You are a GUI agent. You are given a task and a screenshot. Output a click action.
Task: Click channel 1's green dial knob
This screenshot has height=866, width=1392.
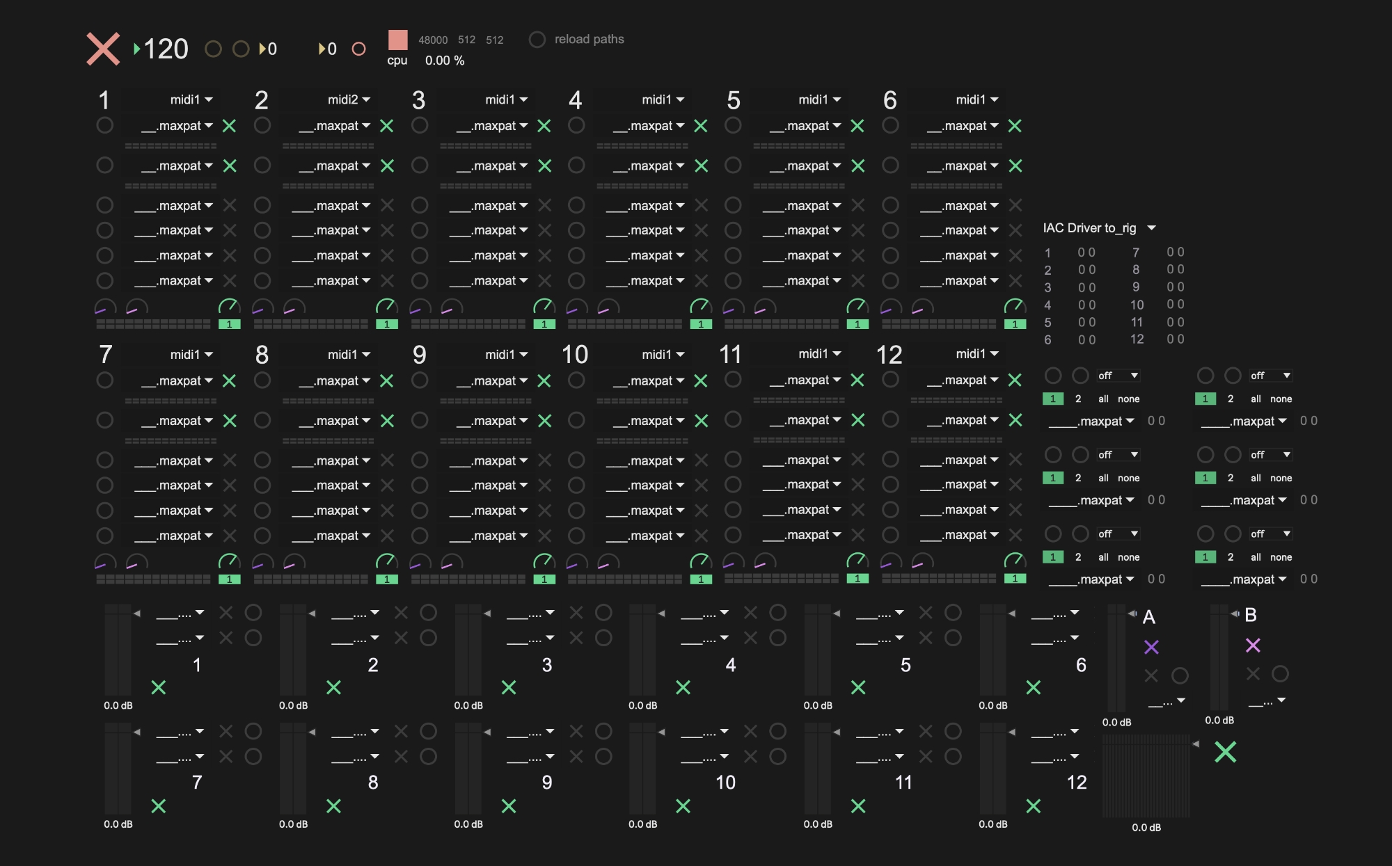[x=229, y=307]
